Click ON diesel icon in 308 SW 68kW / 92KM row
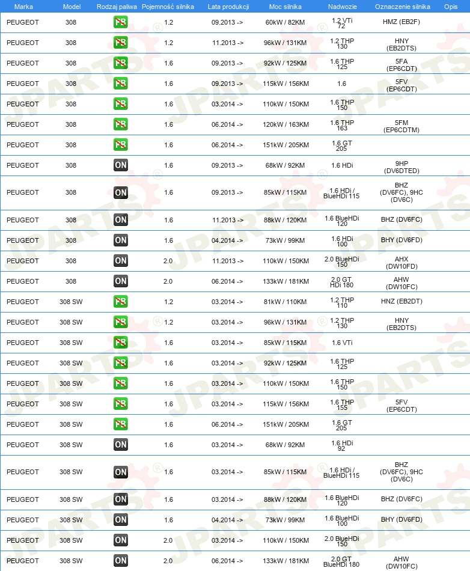Viewport: 470px width, 571px height. coord(120,444)
